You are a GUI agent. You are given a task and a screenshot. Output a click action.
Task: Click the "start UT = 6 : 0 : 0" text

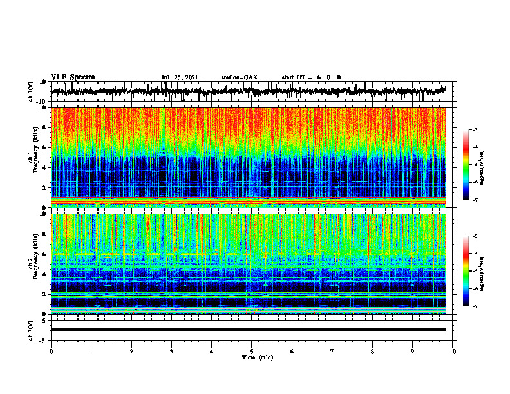coord(311,77)
